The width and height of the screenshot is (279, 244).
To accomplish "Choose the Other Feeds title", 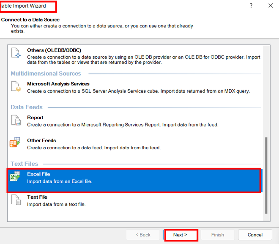I will 41,140.
